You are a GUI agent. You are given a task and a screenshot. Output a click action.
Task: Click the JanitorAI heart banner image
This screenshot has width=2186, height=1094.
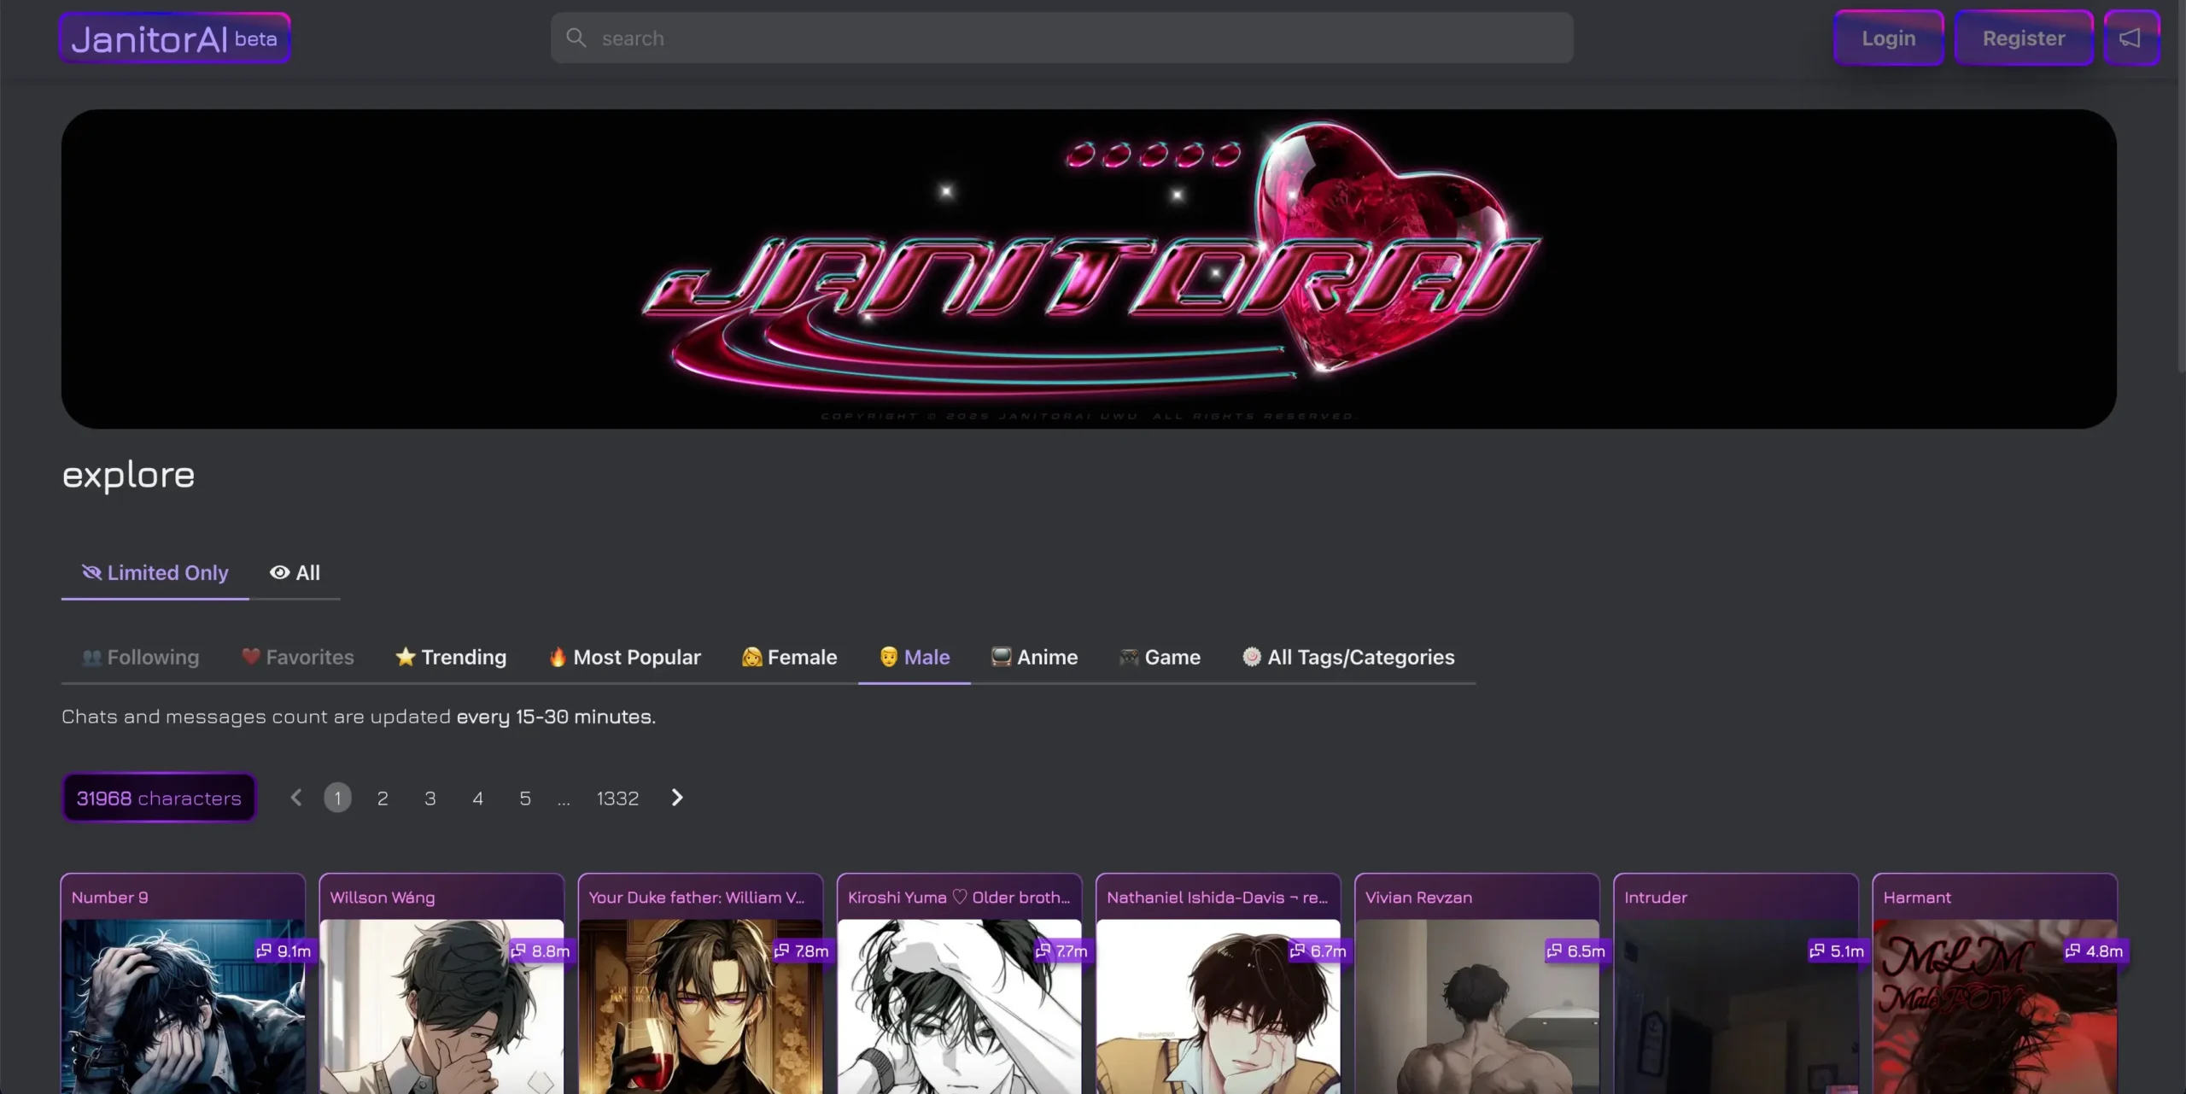point(1089,268)
